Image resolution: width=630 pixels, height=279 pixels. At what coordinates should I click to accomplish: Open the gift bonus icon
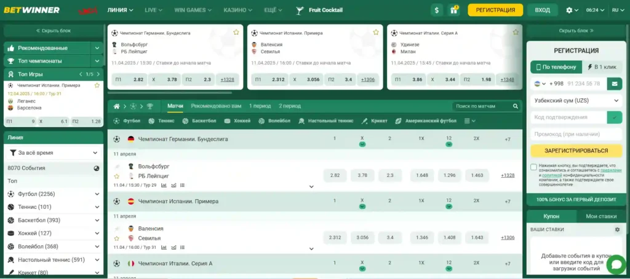click(x=453, y=10)
